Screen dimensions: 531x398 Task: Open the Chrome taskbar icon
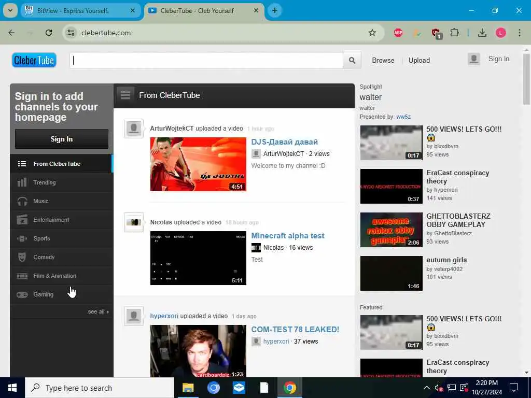290,388
